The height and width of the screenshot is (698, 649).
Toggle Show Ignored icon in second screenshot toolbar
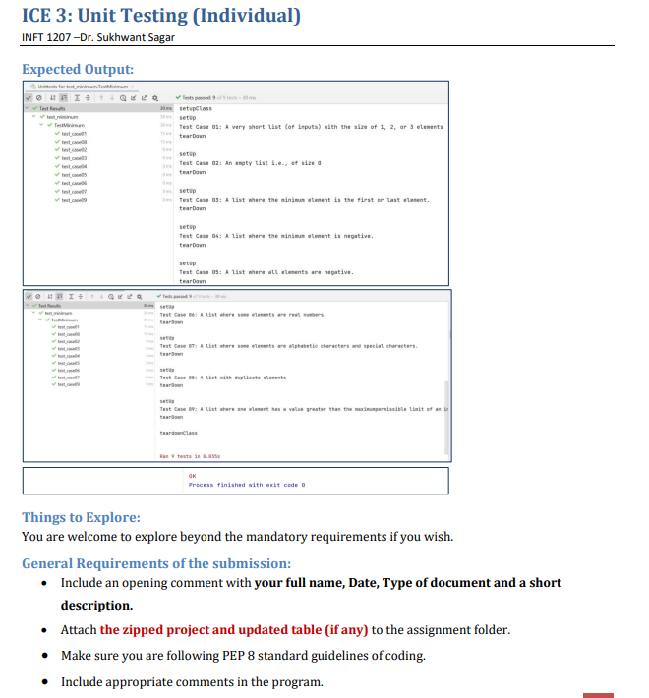(38, 297)
